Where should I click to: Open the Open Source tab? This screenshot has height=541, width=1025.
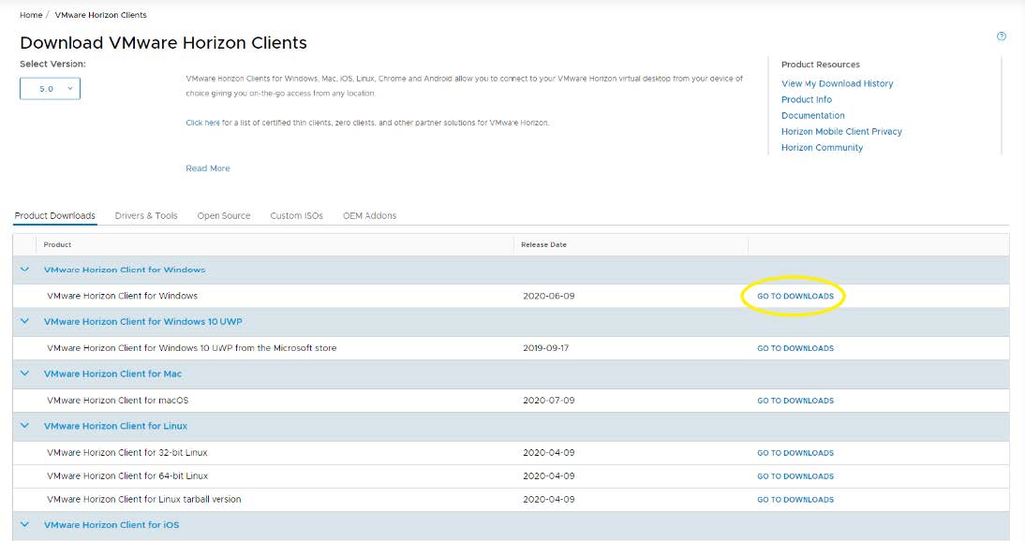coord(224,216)
